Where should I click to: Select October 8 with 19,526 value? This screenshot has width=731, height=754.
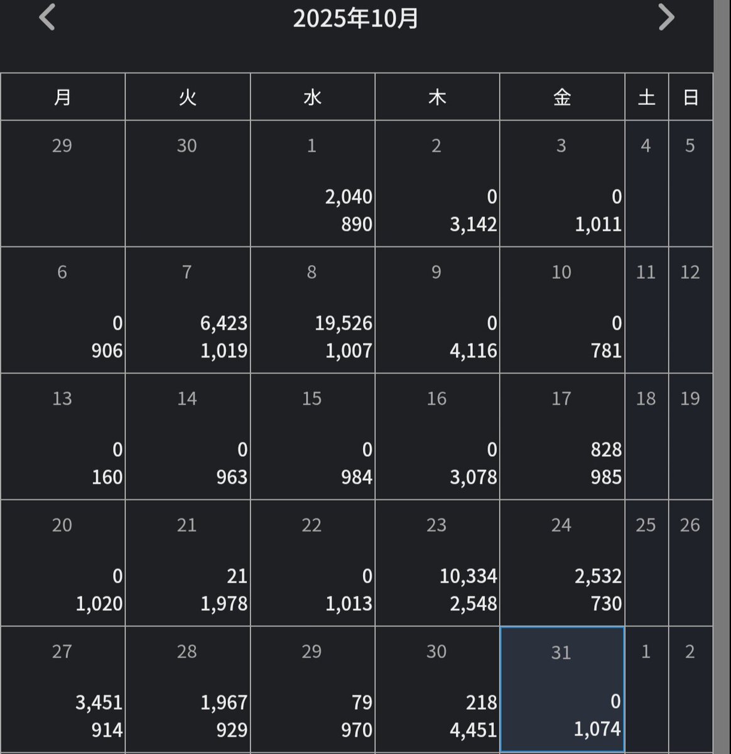click(x=312, y=310)
